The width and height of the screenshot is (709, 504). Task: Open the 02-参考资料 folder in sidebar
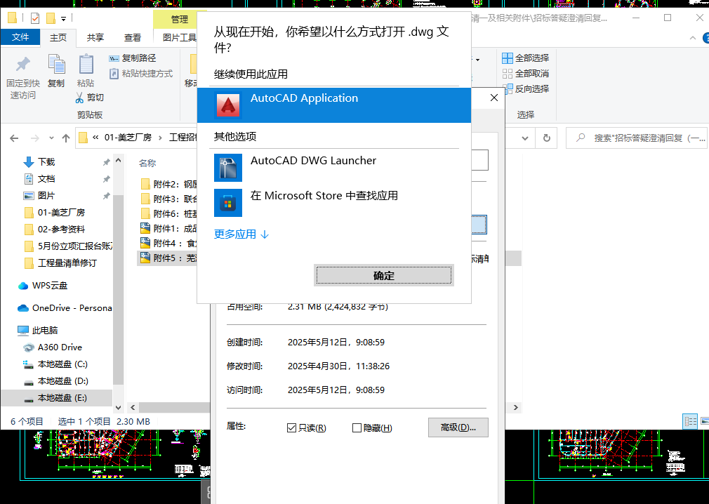pos(61,229)
